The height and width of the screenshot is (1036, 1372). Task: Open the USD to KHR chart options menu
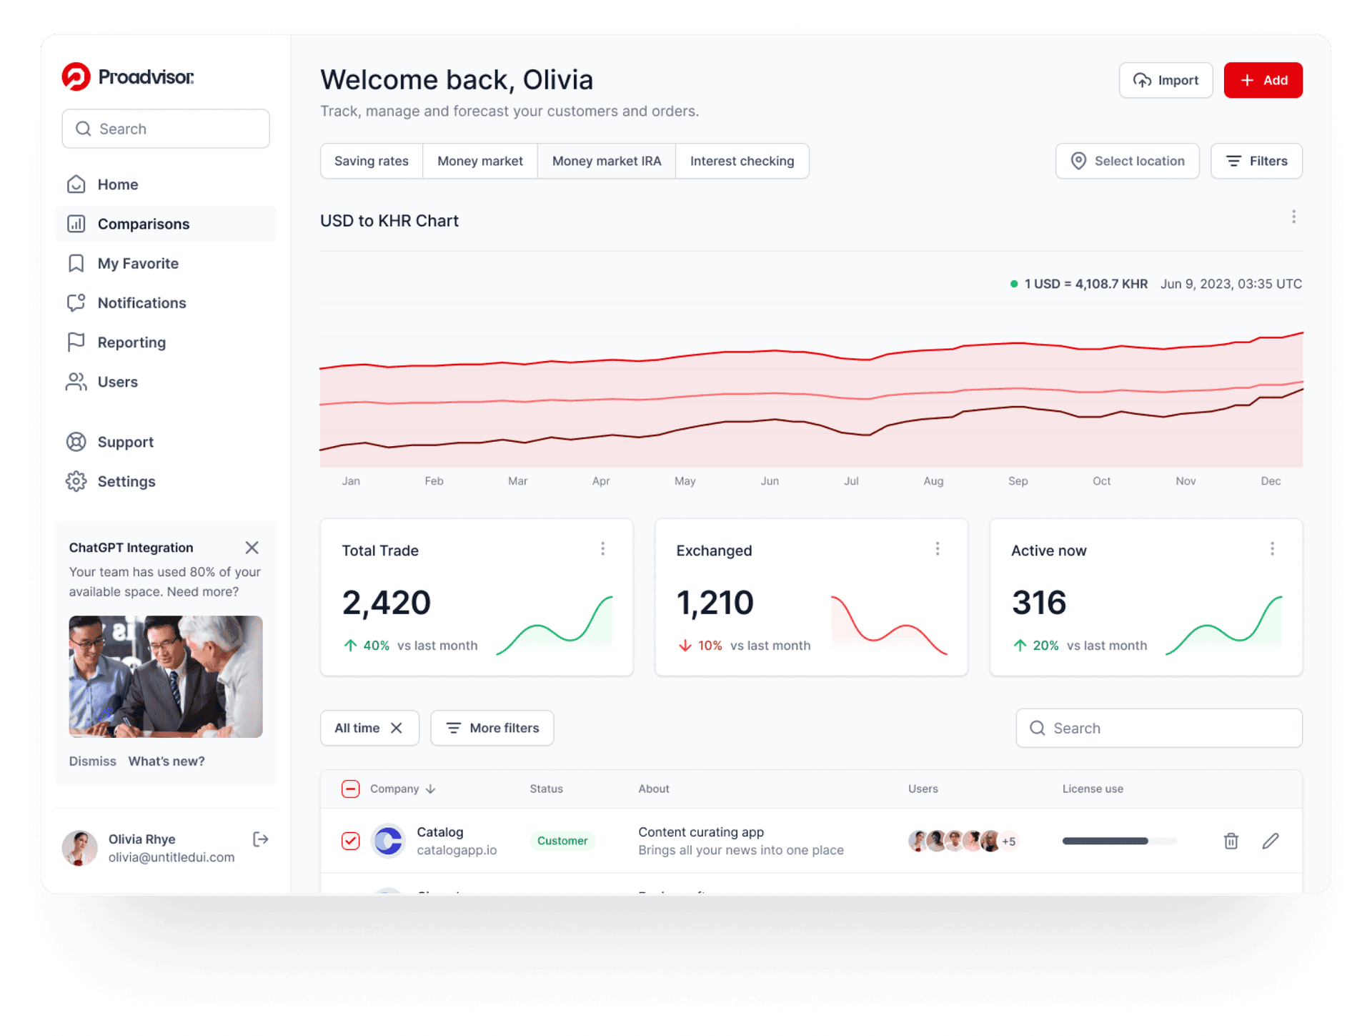pyautogui.click(x=1293, y=217)
